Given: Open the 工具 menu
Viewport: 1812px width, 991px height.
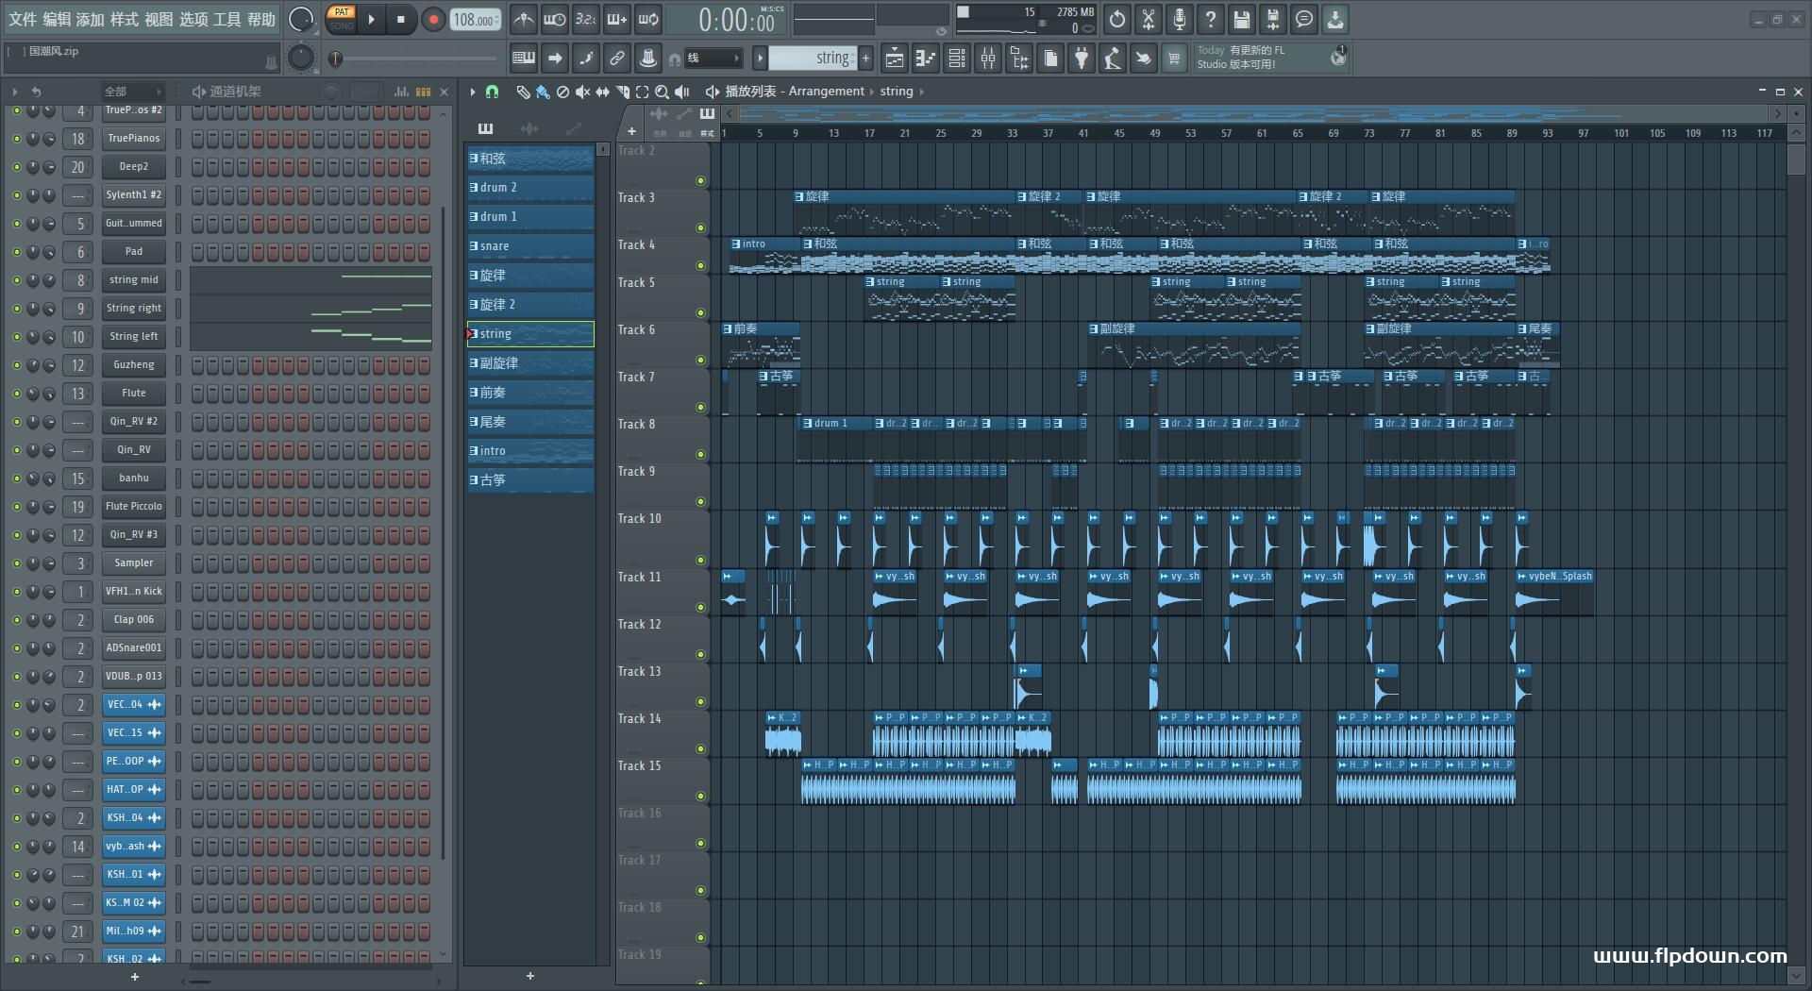Looking at the screenshot, I should coord(227,19).
